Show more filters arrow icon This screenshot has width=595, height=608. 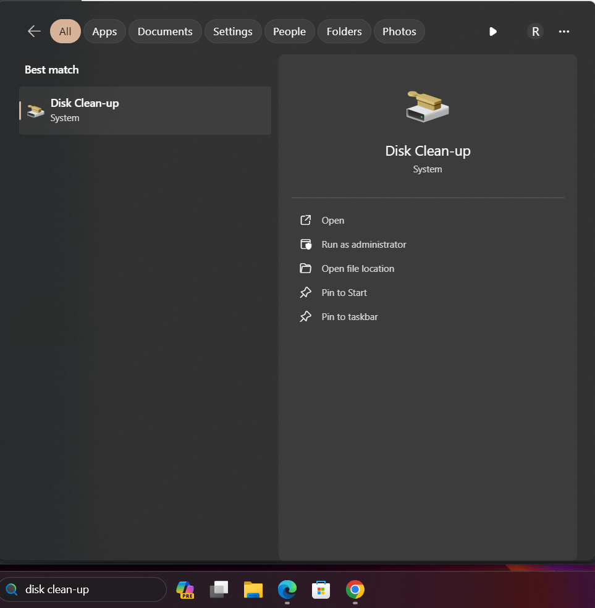(x=492, y=32)
